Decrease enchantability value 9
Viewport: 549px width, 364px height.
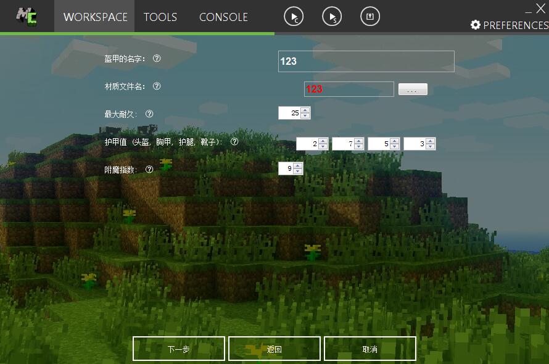[298, 172]
